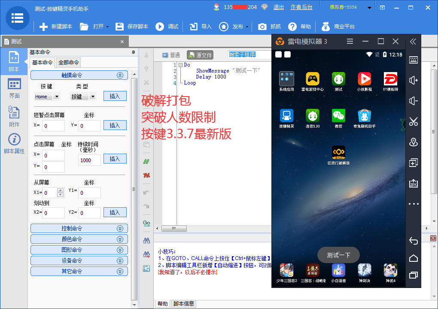Install APK using emulator APK icon
This screenshot has width=438, height=309.
click(414, 183)
